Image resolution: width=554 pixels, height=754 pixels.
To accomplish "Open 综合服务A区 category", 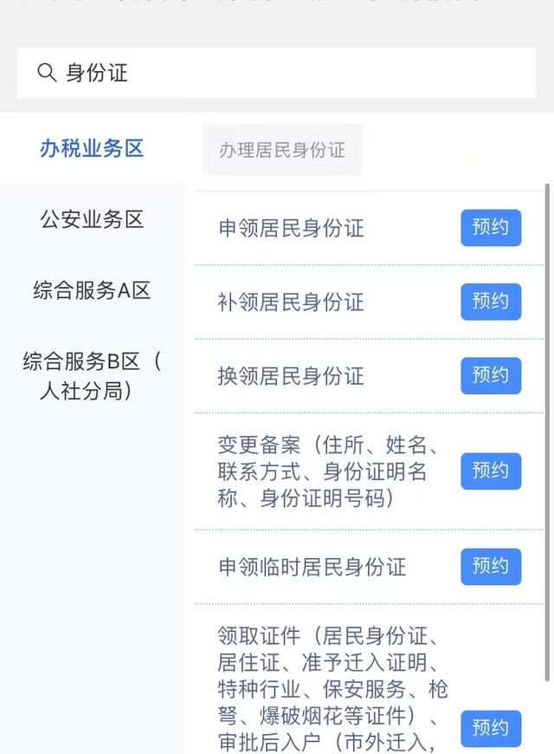I will [91, 290].
